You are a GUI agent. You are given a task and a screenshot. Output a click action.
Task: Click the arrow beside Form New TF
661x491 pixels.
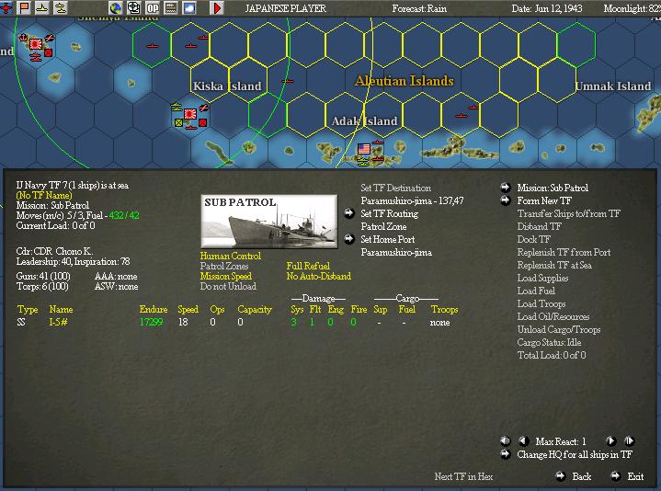505,200
